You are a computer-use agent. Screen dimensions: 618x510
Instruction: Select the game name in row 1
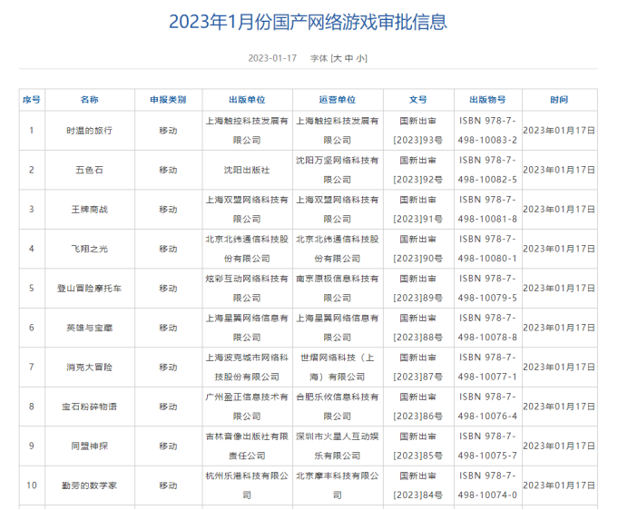(90, 131)
